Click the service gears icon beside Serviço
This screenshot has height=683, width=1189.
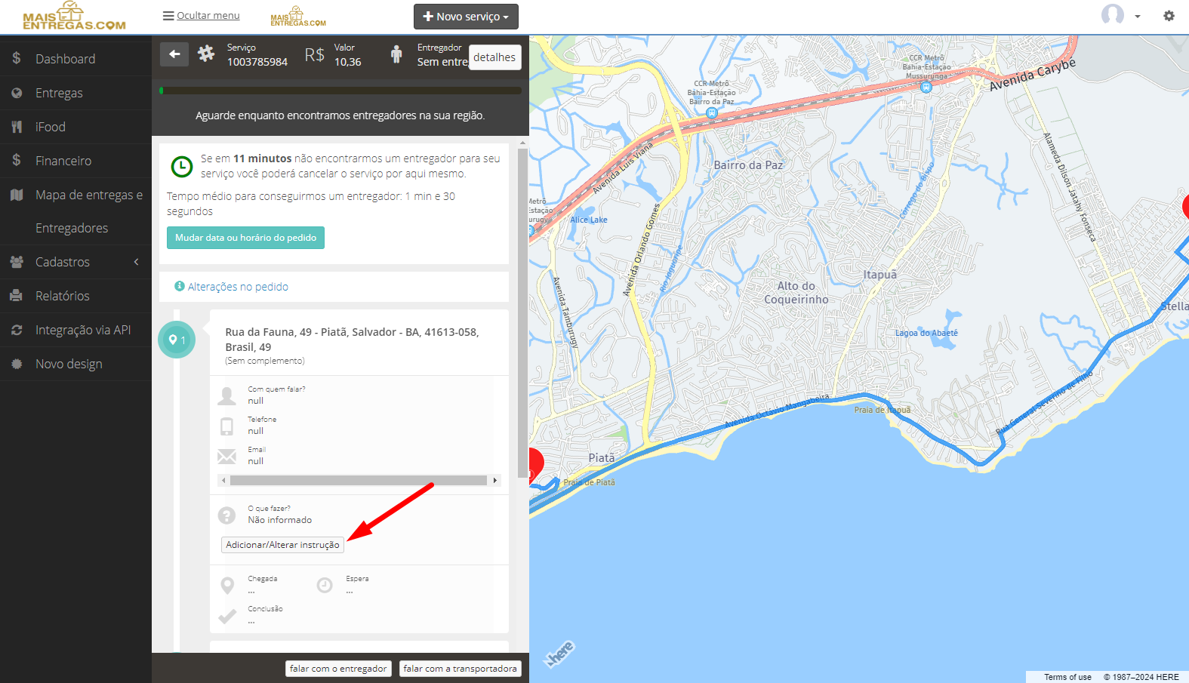(x=206, y=54)
